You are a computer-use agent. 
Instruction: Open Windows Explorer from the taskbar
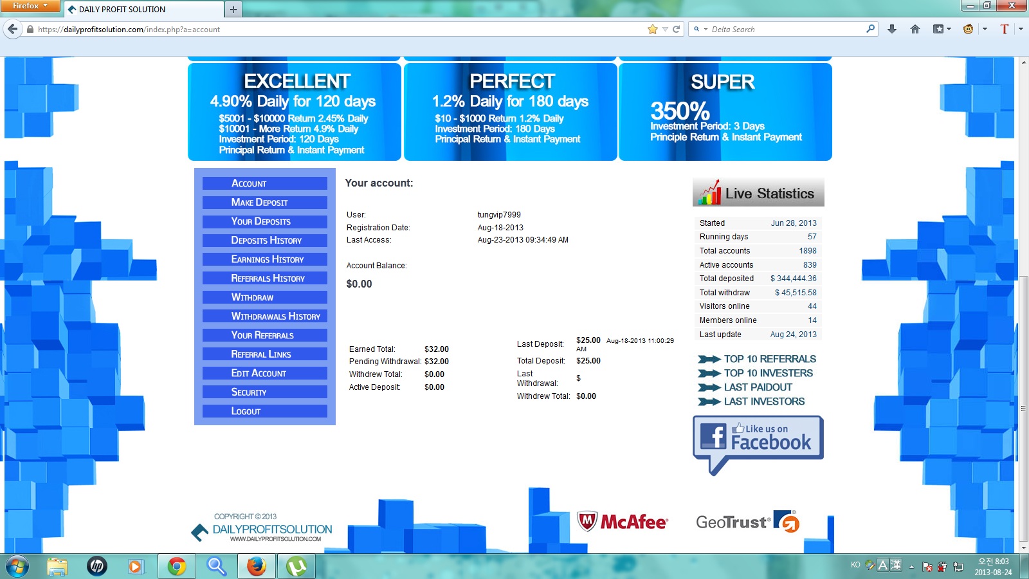click(57, 566)
